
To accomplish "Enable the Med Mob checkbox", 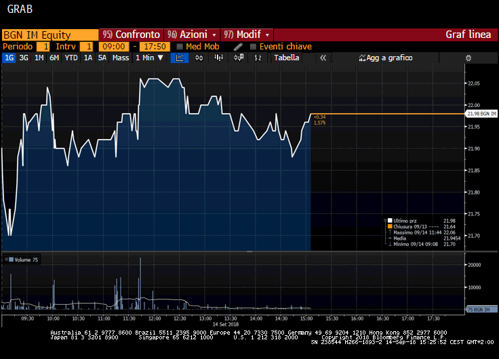I will (180, 47).
